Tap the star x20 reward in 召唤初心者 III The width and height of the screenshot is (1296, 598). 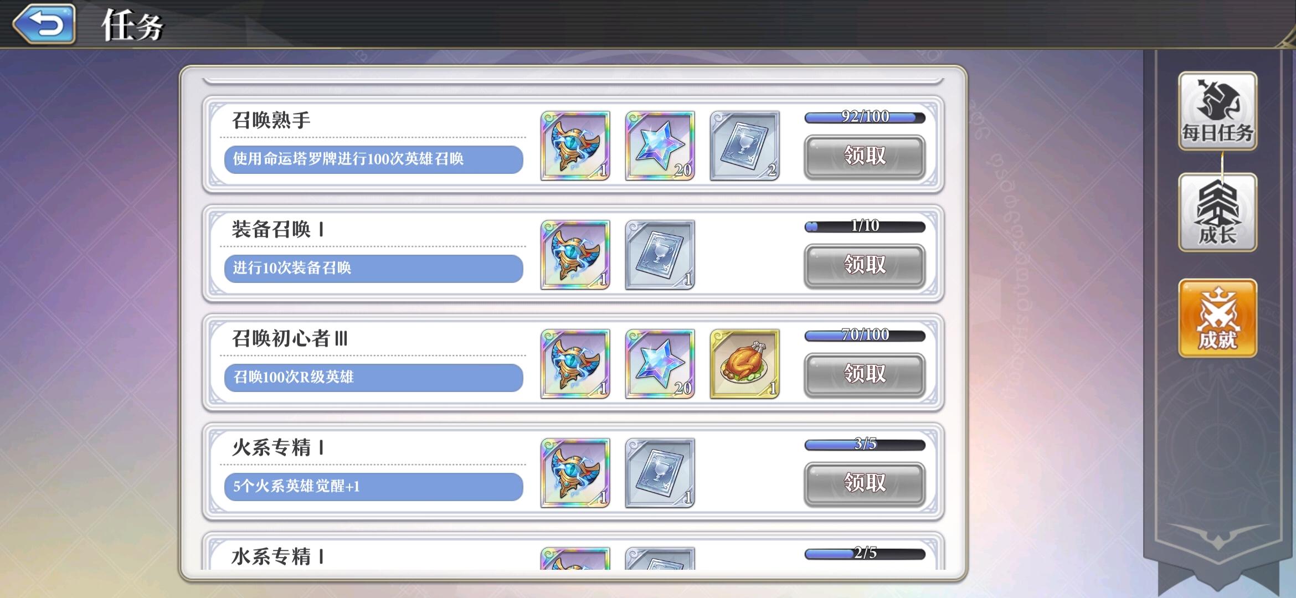tap(660, 364)
